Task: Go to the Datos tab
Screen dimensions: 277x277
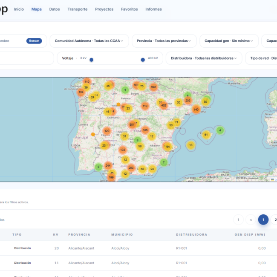Action: (55, 9)
